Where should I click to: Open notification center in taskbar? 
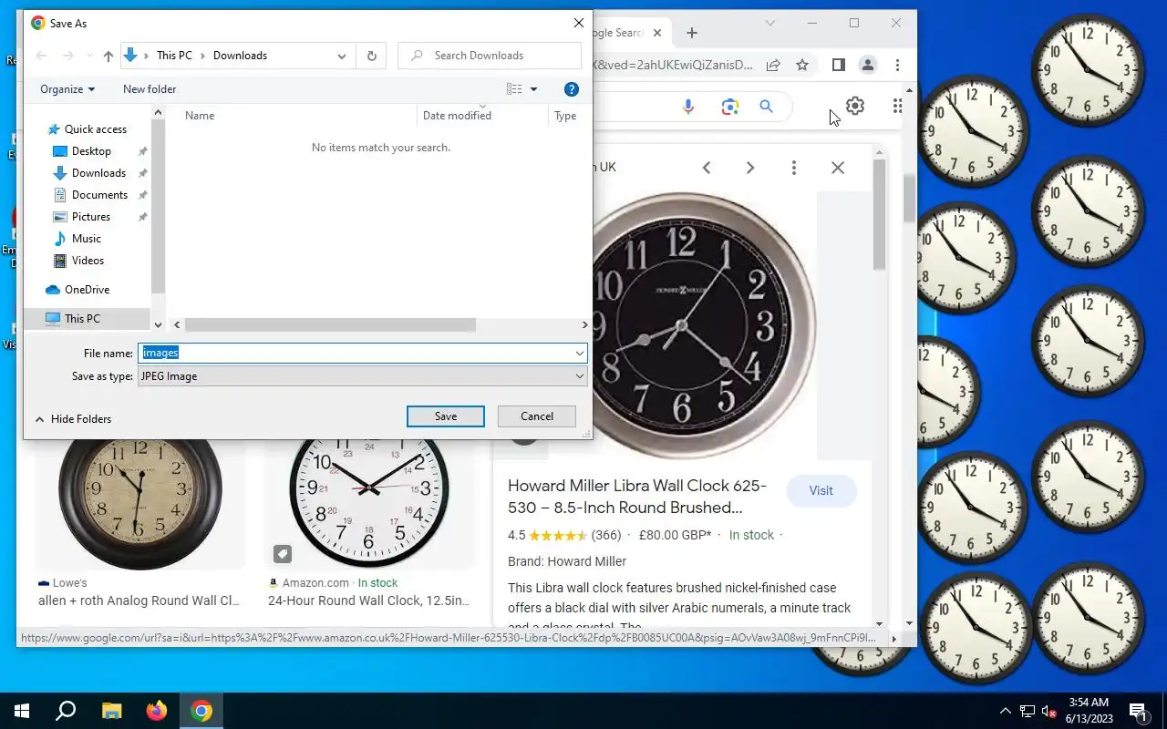tap(1138, 711)
